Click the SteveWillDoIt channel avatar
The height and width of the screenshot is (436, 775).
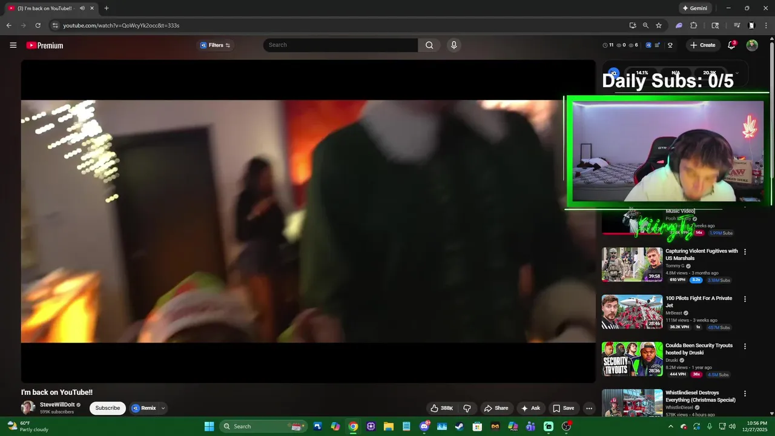(x=28, y=408)
